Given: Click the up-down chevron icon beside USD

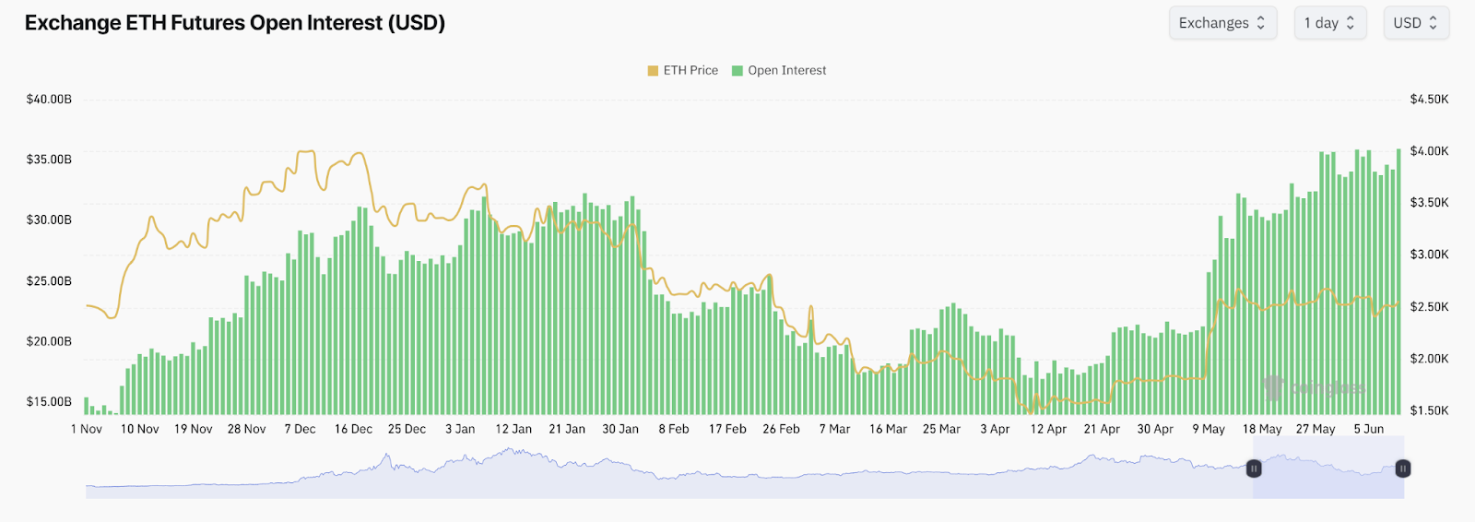Looking at the screenshot, I should point(1433,23).
